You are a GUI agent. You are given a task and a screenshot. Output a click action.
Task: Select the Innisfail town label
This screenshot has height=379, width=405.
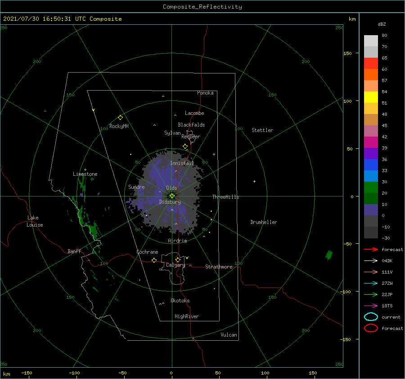[x=182, y=163]
